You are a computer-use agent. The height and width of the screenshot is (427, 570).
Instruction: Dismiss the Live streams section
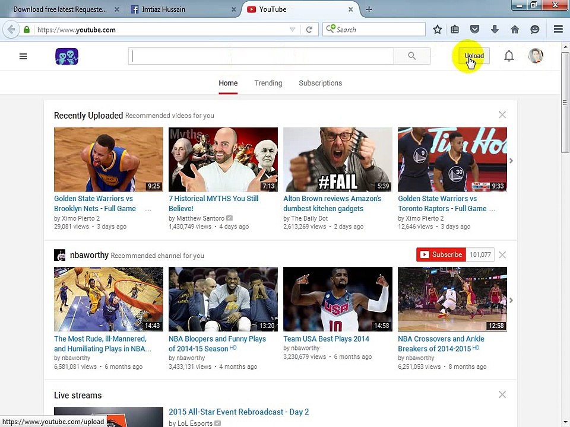(x=502, y=395)
